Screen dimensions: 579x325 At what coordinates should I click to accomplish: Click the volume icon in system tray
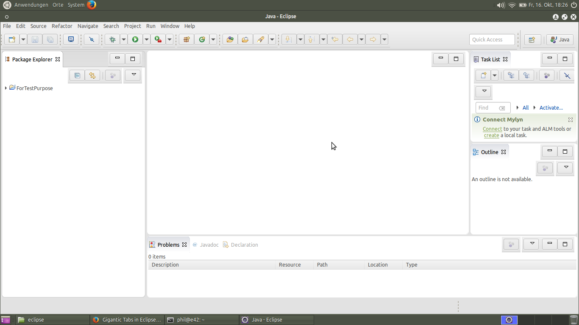(x=501, y=5)
